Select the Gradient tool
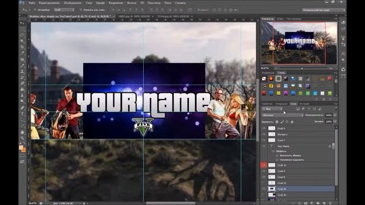This screenshot has height=205, width=365. [22, 89]
